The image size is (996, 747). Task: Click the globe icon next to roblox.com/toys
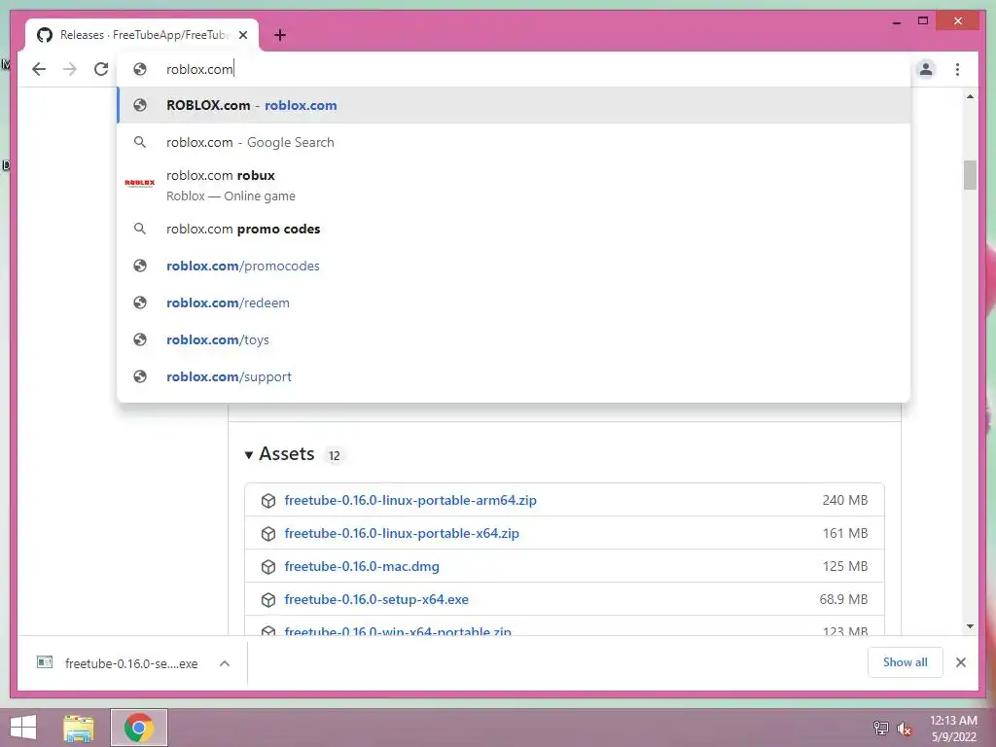point(140,339)
